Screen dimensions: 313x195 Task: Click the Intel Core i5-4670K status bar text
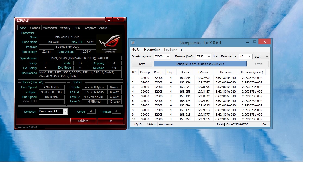[232, 124]
